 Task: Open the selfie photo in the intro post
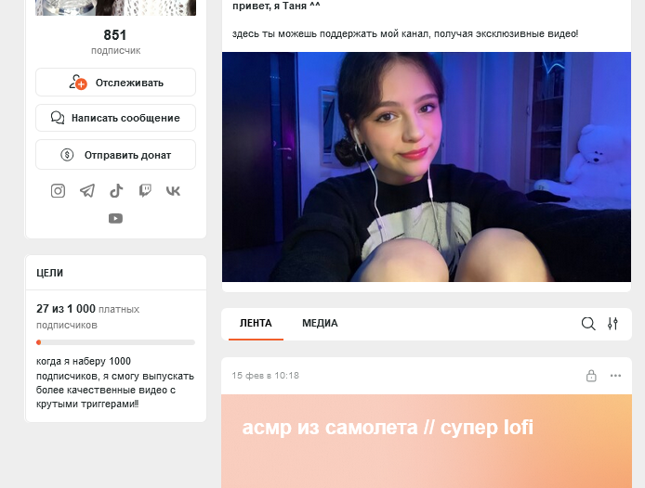coord(427,167)
